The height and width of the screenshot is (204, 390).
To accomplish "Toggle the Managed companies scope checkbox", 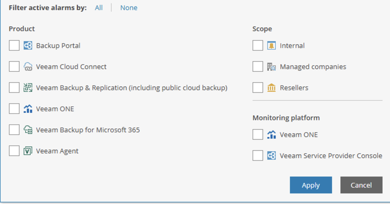I will [x=257, y=67].
